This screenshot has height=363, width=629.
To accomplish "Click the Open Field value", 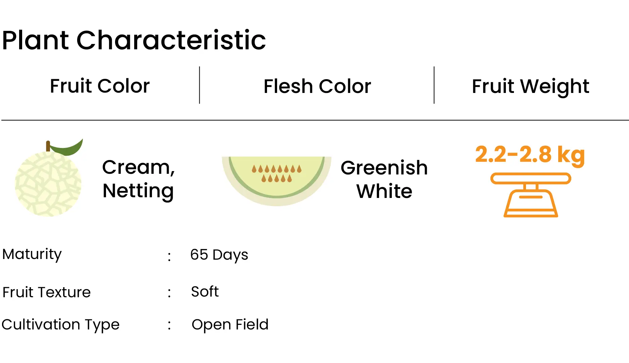I will pos(230,325).
